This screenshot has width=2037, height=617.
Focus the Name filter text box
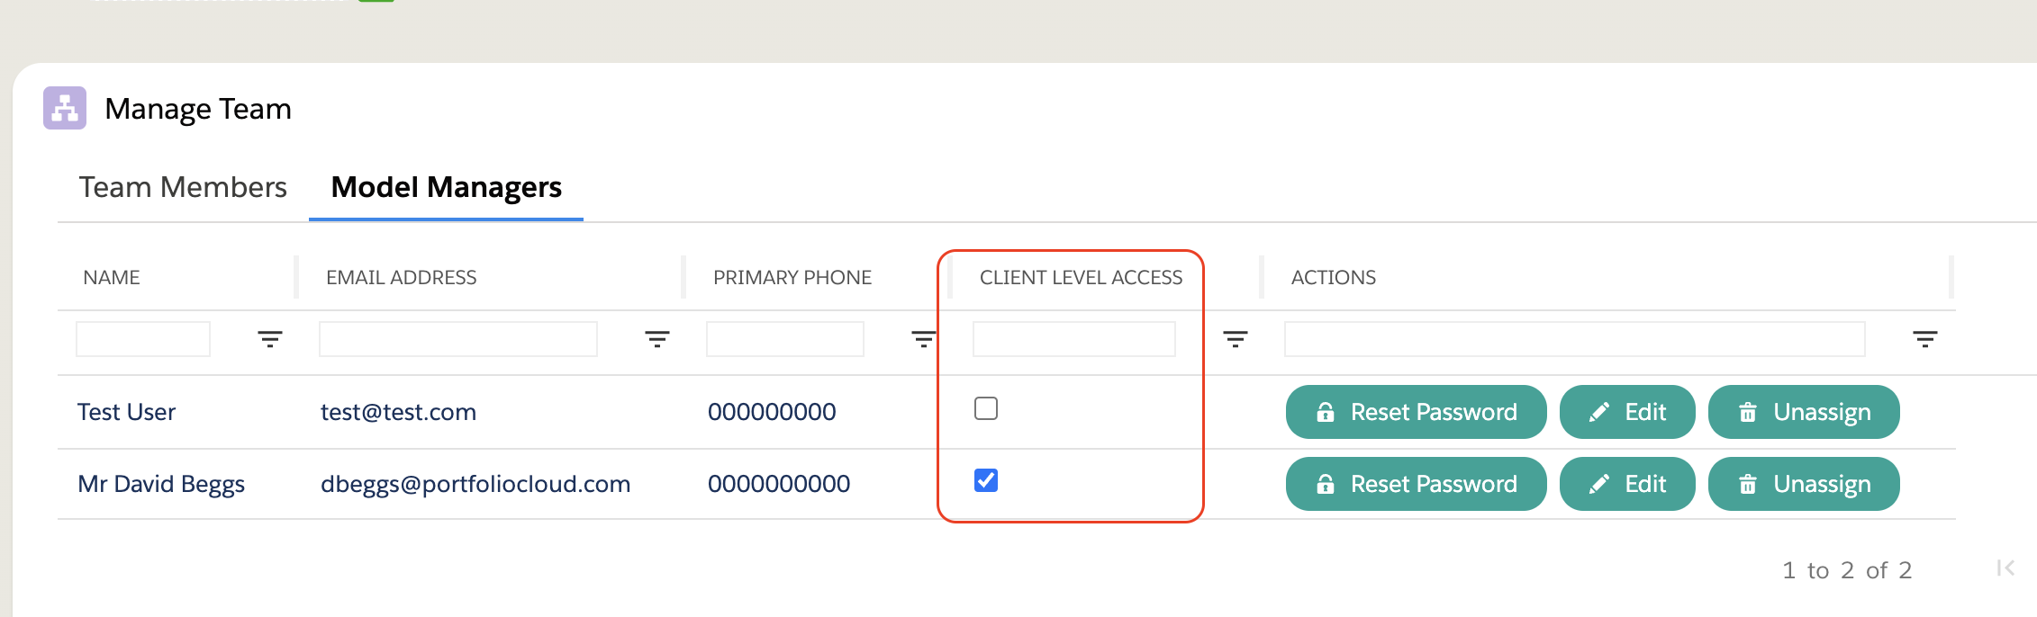pos(143,339)
